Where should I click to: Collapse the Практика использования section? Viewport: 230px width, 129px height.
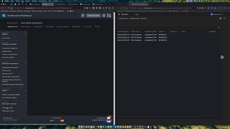25,63
